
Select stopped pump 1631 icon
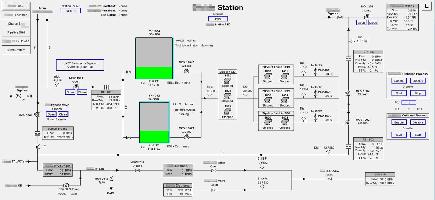tap(285, 122)
